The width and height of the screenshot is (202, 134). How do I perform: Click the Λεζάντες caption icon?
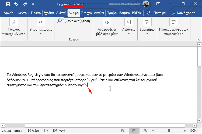pos(129,22)
